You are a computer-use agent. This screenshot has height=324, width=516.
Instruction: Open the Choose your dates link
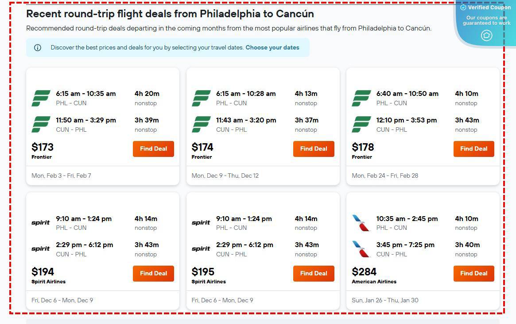[x=272, y=48]
